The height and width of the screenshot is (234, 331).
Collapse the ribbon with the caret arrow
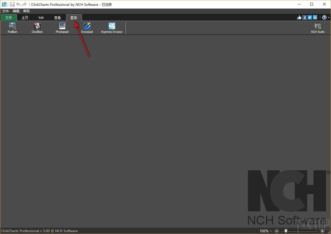pyautogui.click(x=320, y=17)
